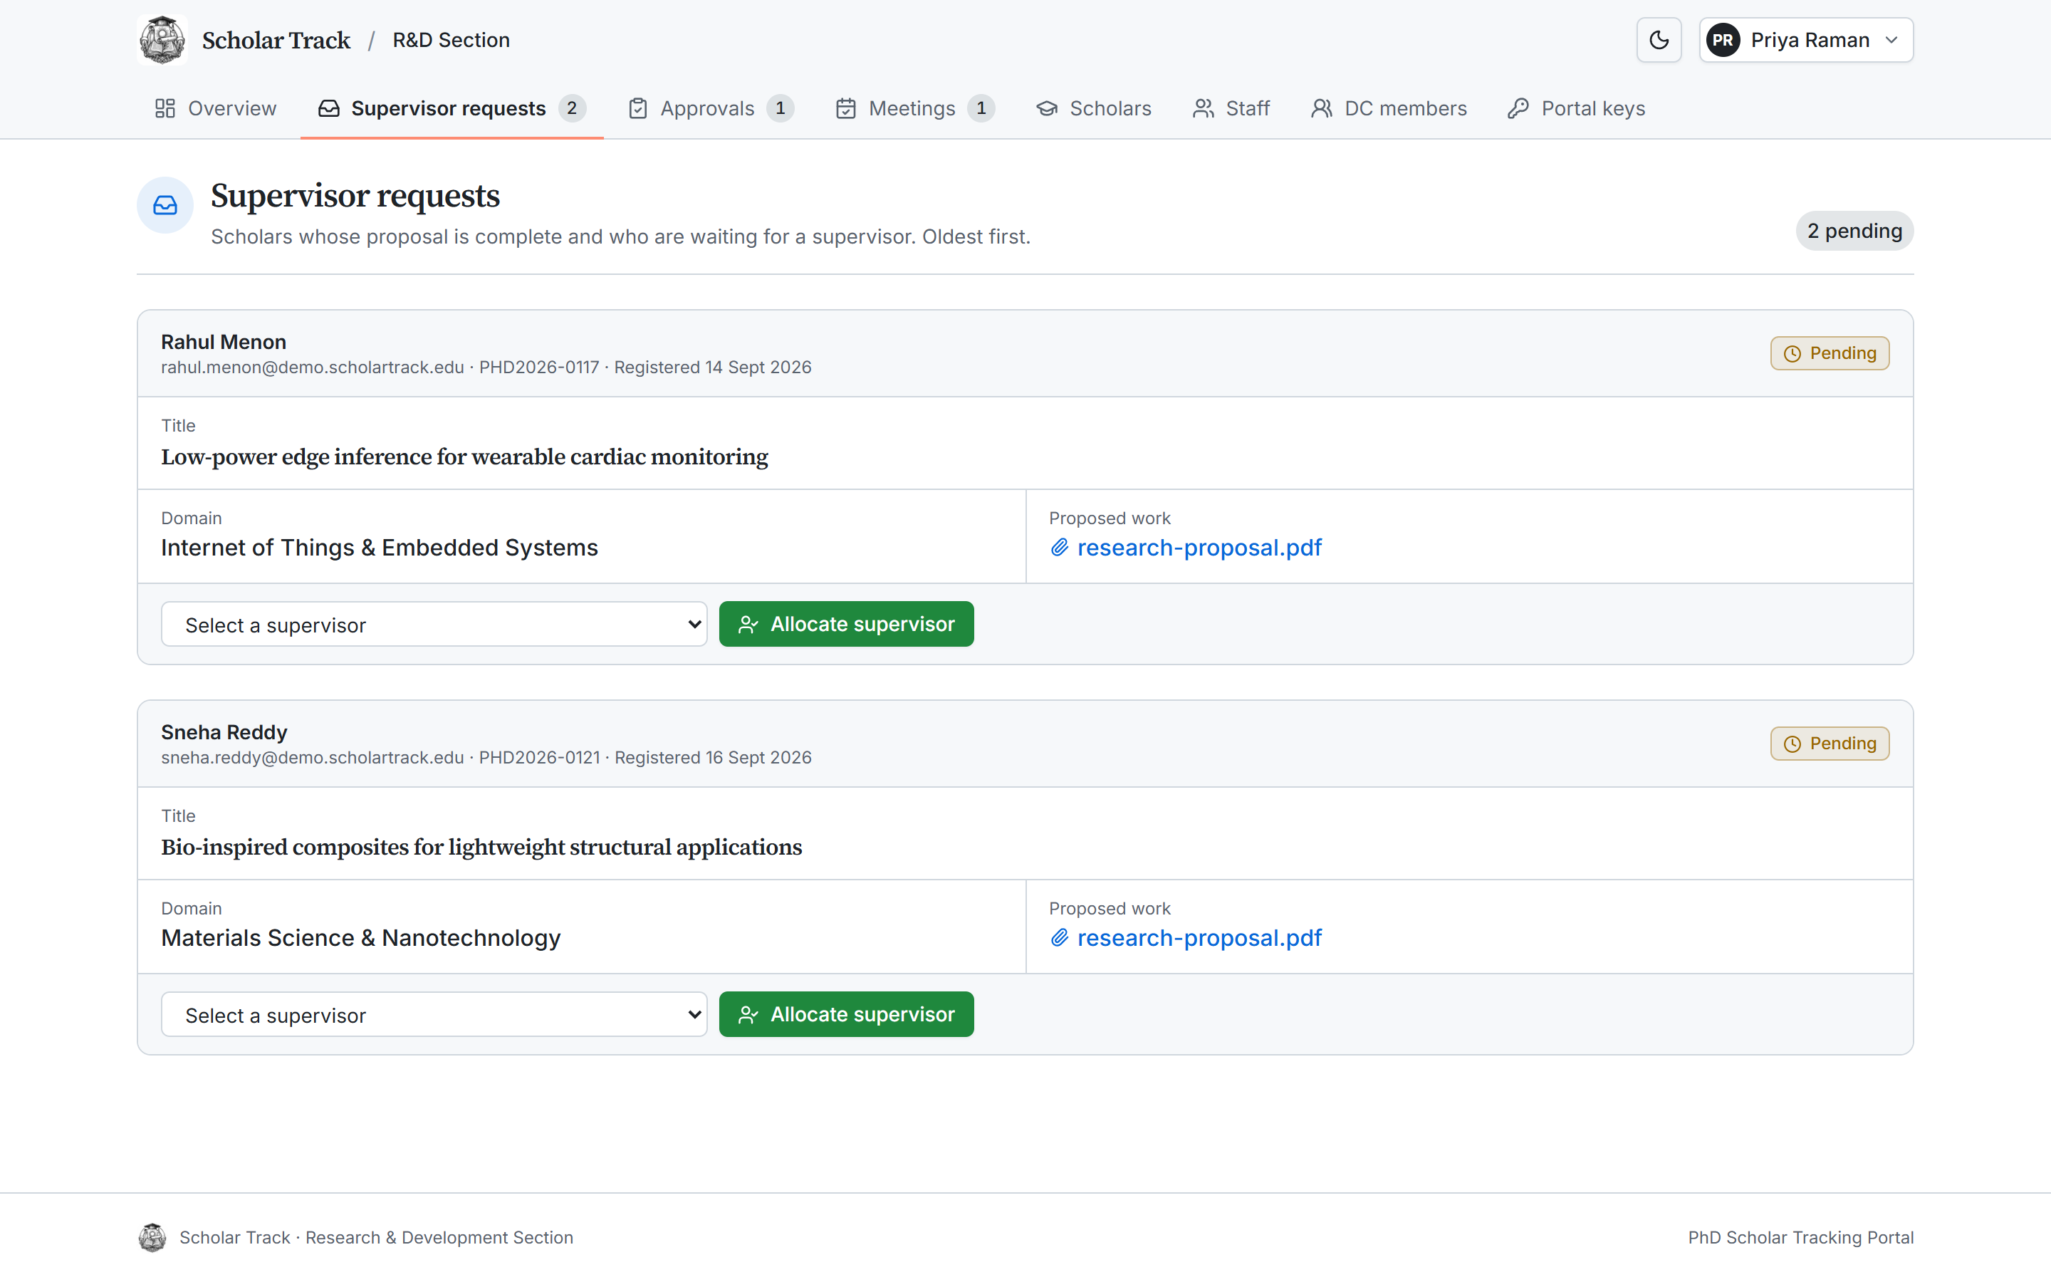Click the inbox icon beside Supervisor requests heading

pyautogui.click(x=165, y=205)
